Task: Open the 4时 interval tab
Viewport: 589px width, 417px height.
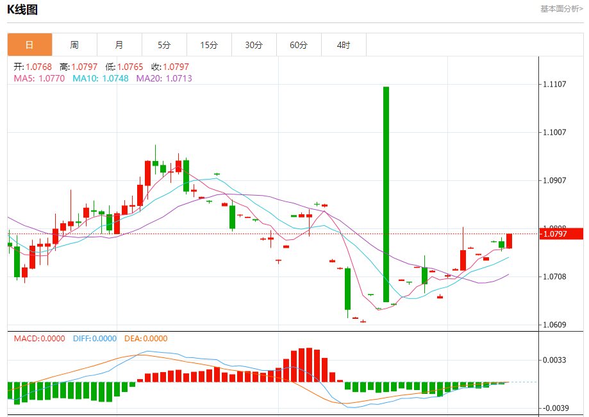Action: [x=344, y=45]
